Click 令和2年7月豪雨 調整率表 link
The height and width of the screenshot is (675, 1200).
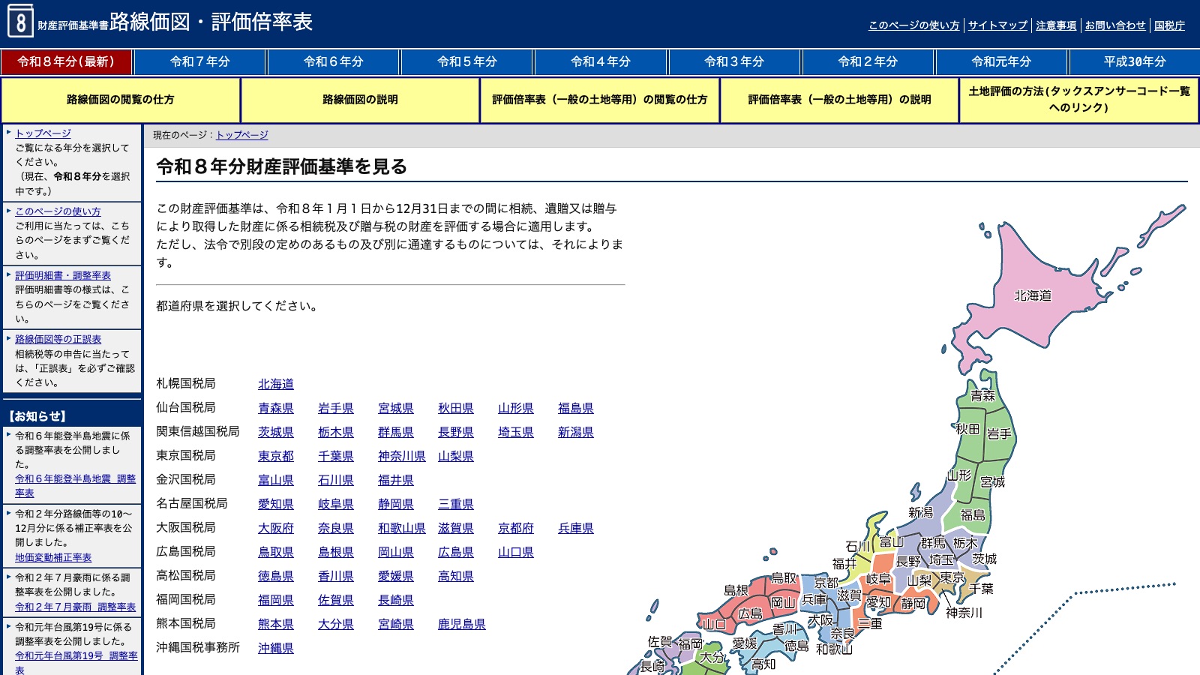[x=75, y=607]
